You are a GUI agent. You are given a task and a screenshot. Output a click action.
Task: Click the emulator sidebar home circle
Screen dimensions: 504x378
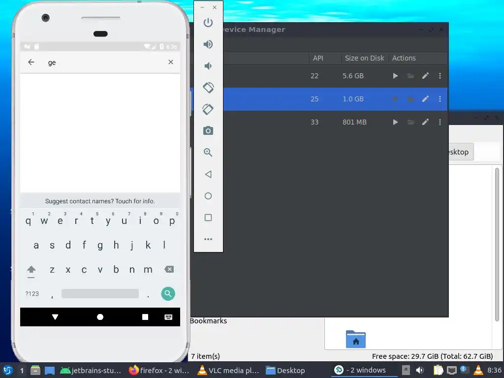(x=208, y=196)
